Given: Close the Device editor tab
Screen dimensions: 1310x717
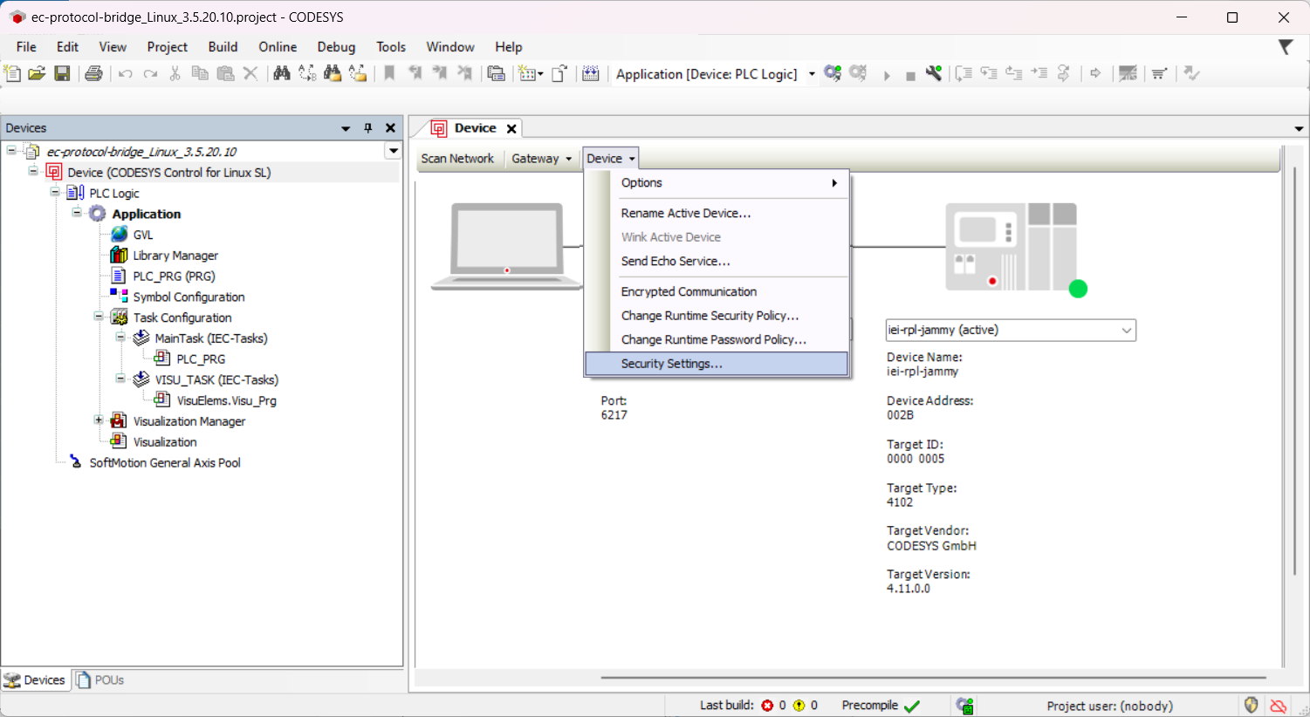Looking at the screenshot, I should pos(511,128).
